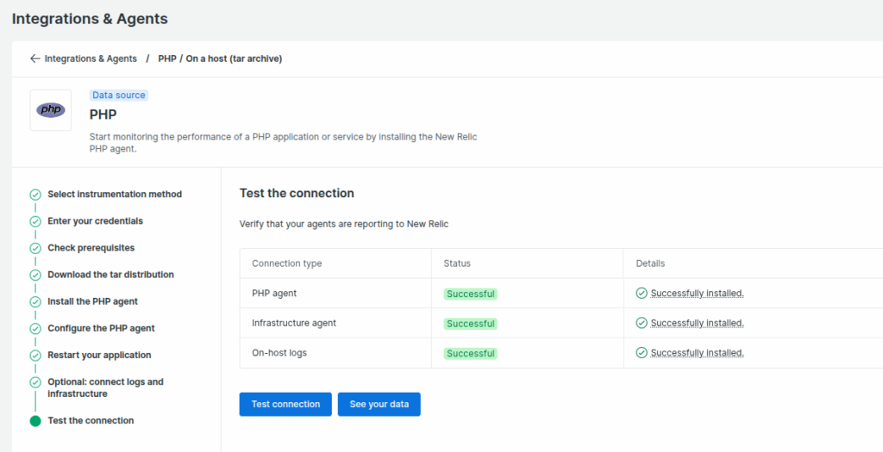Click the PHP logo thumbnail

51,110
